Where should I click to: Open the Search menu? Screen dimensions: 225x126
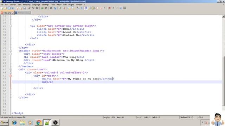[13, 5]
